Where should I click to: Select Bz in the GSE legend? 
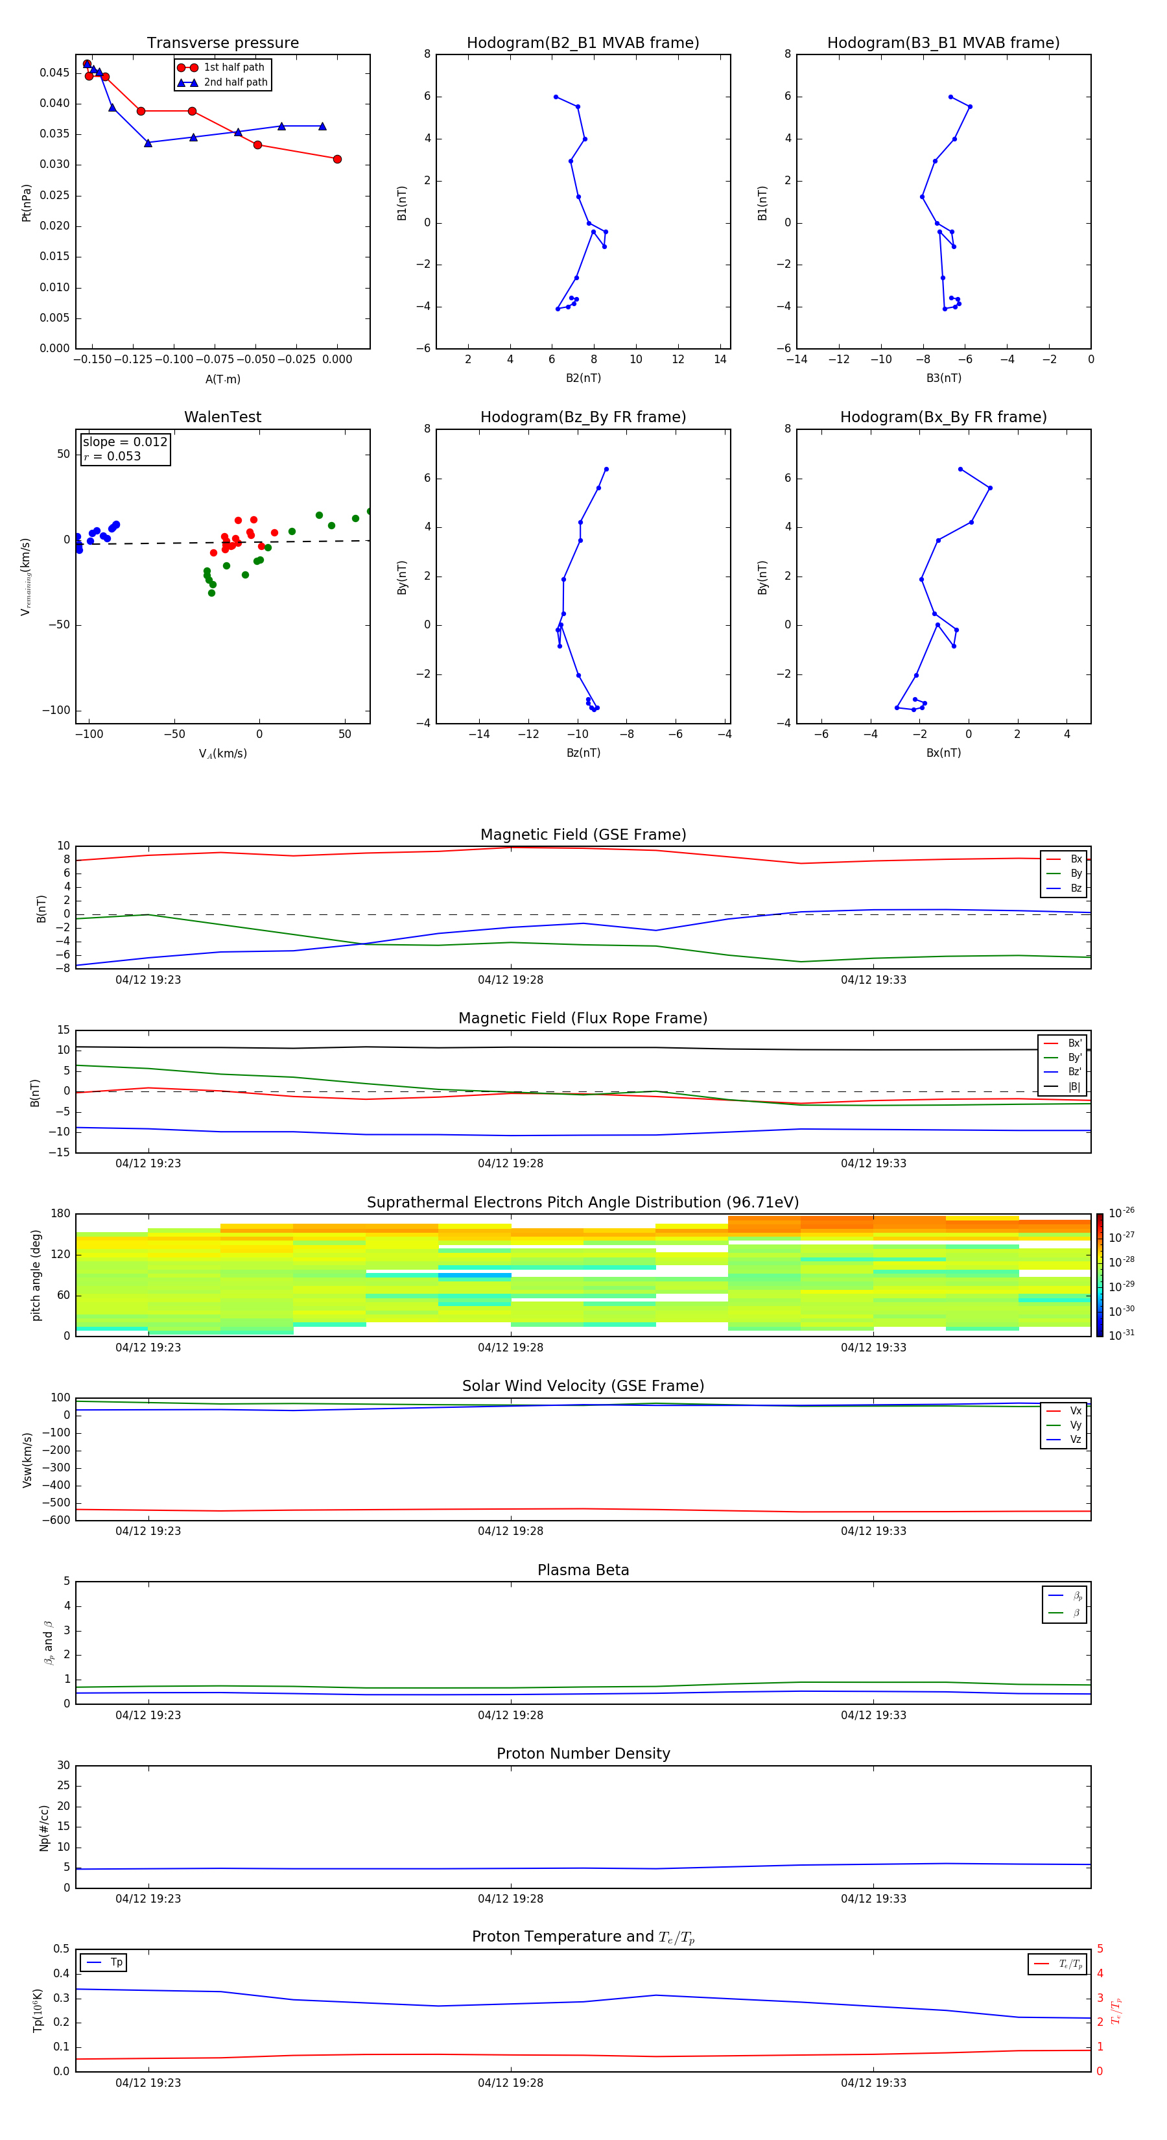click(1064, 888)
